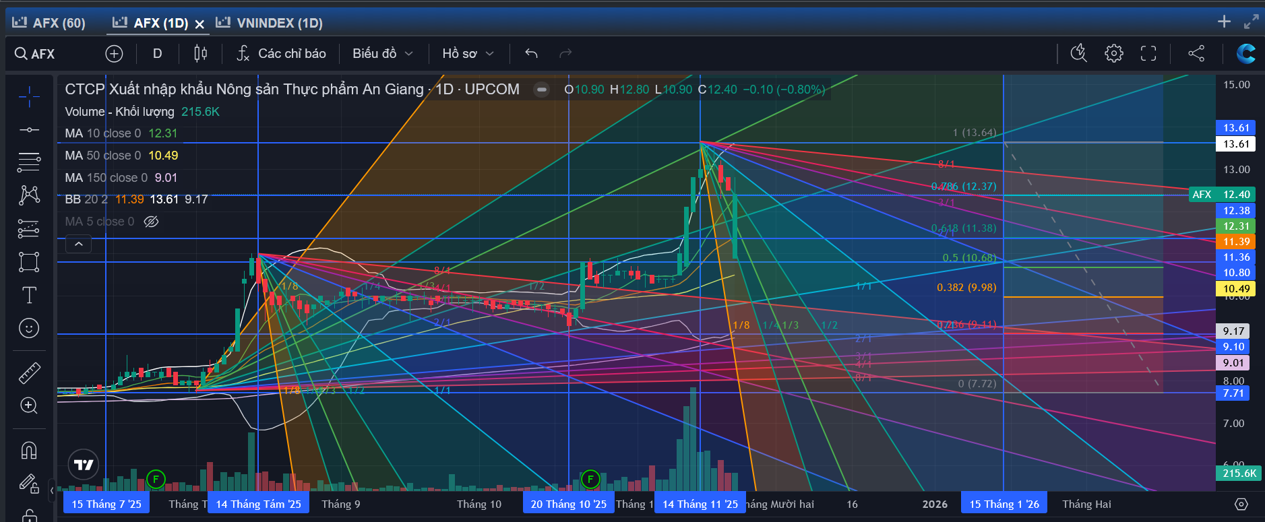The width and height of the screenshot is (1265, 522).
Task: Open the quick search icon
Action: (1079, 53)
